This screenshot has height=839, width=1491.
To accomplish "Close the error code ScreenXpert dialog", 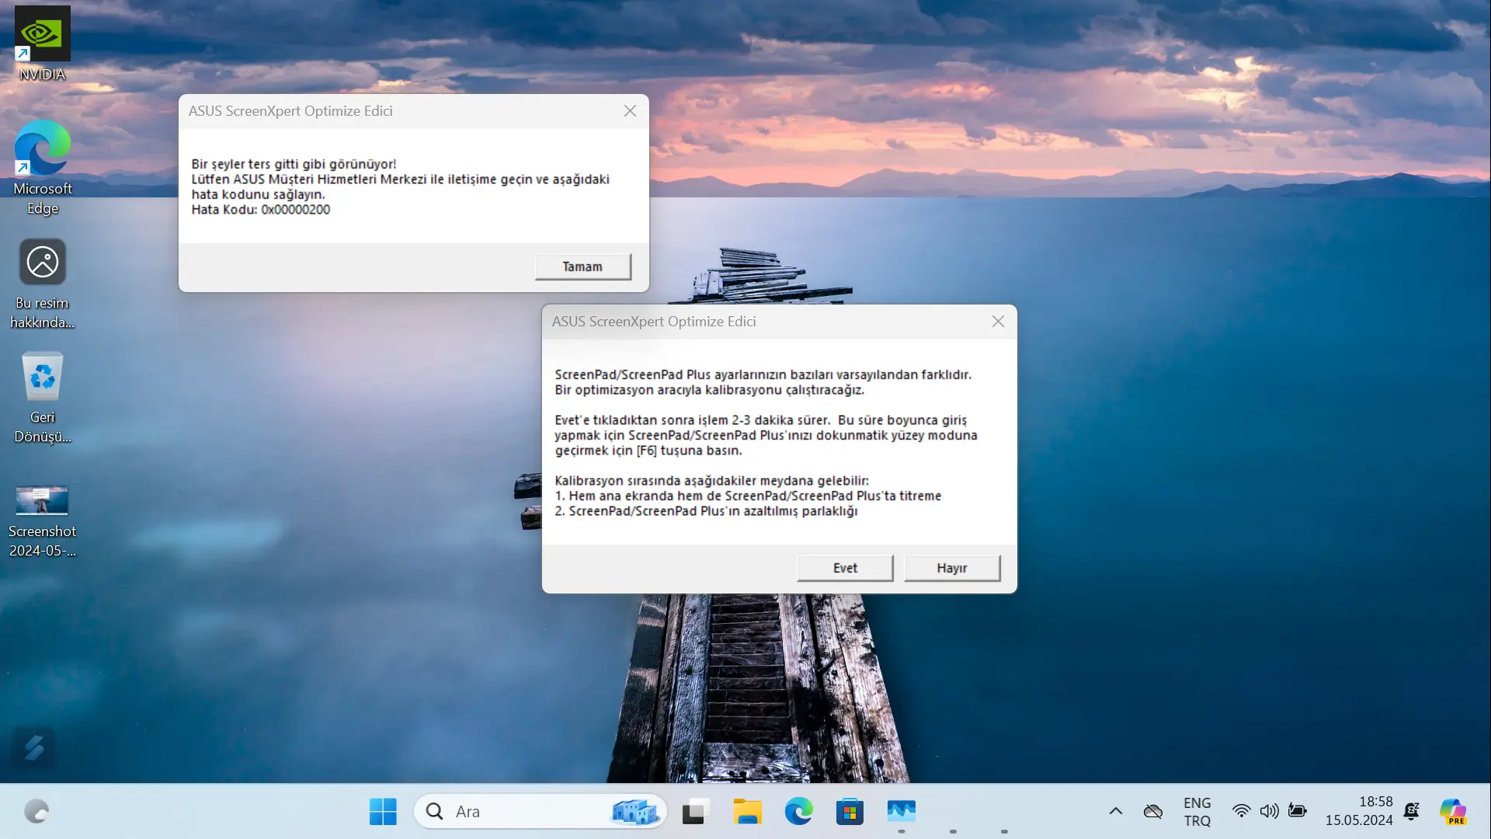I will pos(630,111).
